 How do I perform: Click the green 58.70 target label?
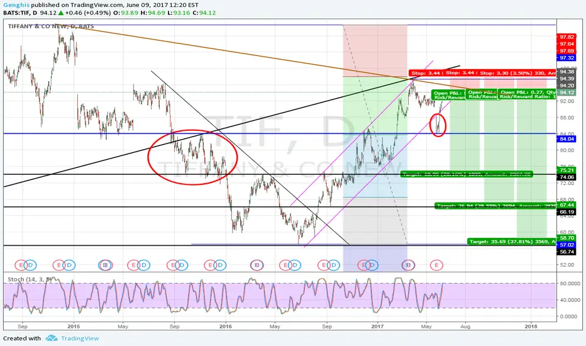coord(567,238)
